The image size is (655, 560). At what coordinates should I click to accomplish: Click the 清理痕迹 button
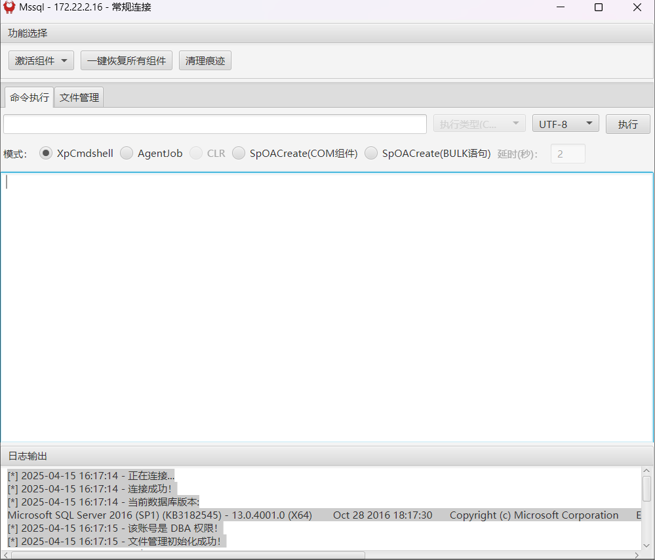pyautogui.click(x=205, y=60)
